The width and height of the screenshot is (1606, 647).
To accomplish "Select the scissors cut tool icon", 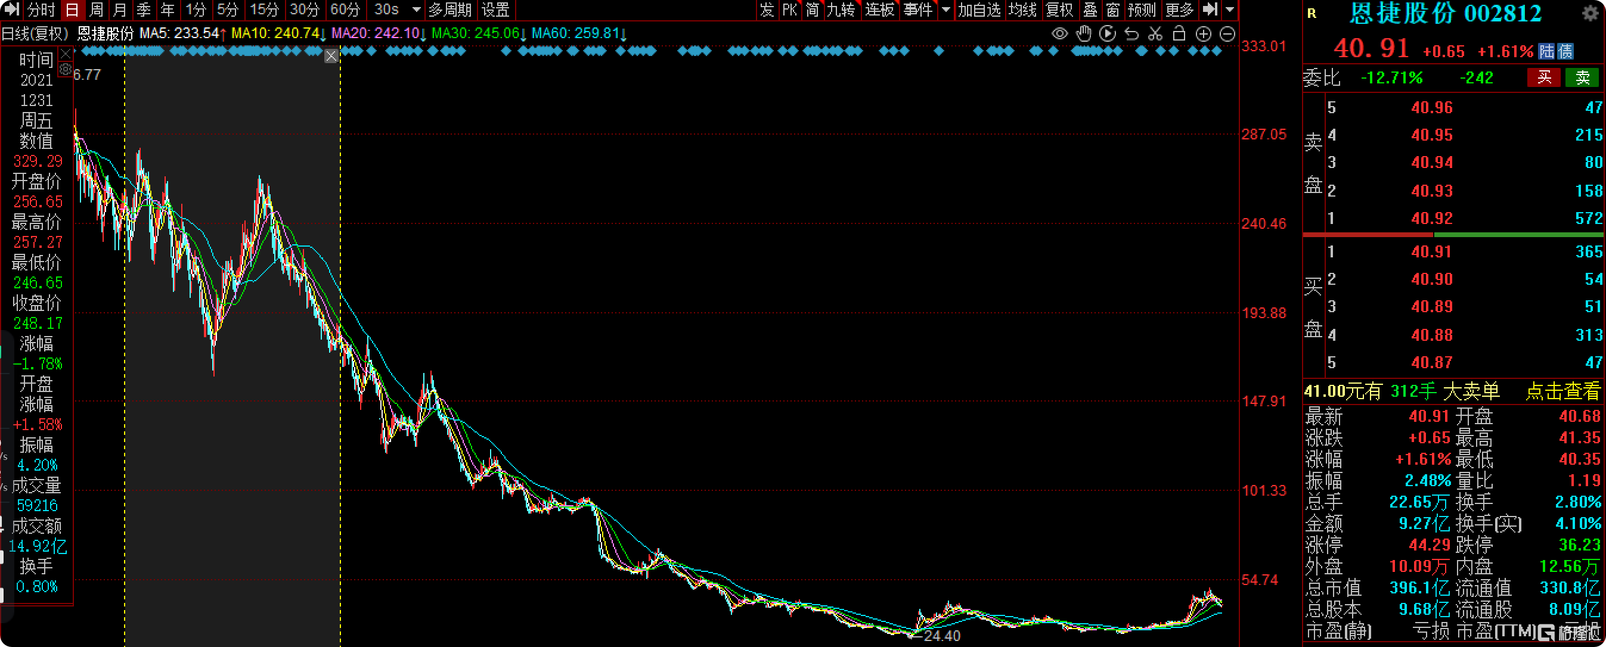I will click(1155, 33).
